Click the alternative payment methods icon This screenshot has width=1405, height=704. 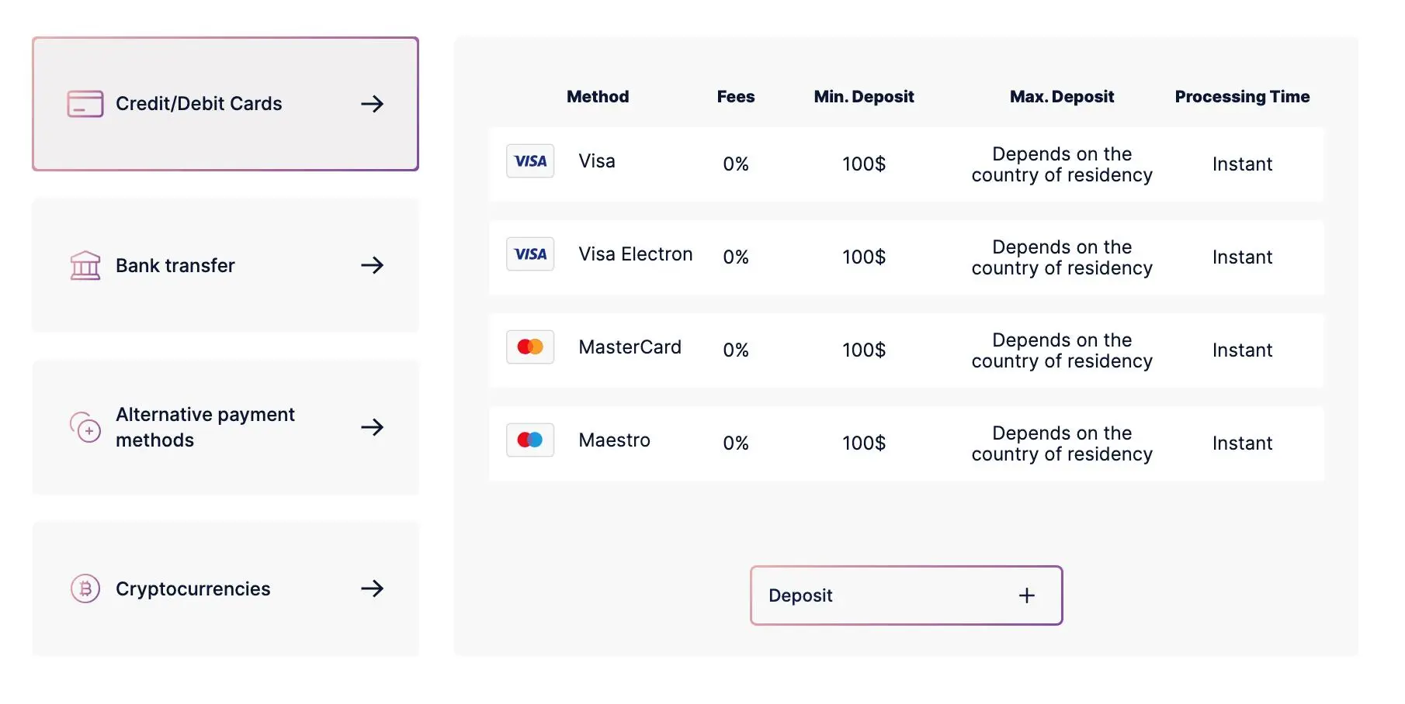(85, 427)
